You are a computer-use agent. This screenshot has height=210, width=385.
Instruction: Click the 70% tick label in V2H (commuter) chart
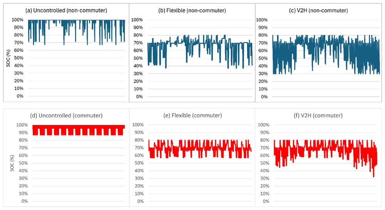pyautogui.click(x=265, y=148)
